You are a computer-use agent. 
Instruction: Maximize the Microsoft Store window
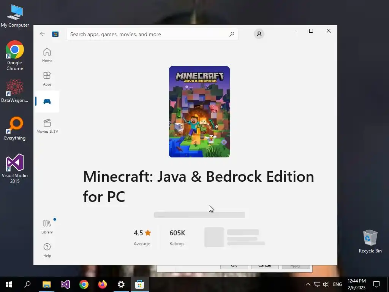311,31
